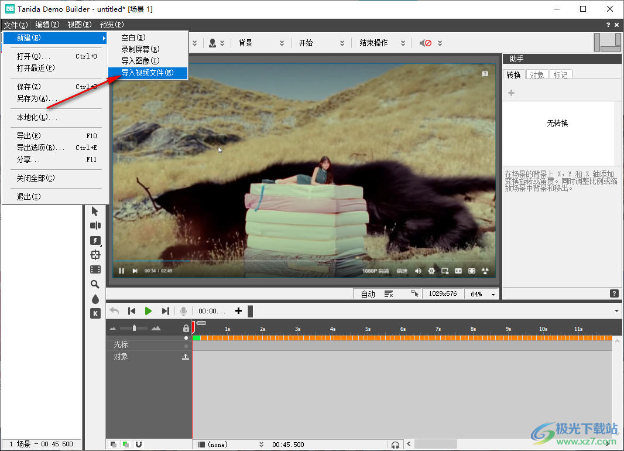624x451 pixels.
Task: Click the green overlapping squares icon
Action: [126, 444]
